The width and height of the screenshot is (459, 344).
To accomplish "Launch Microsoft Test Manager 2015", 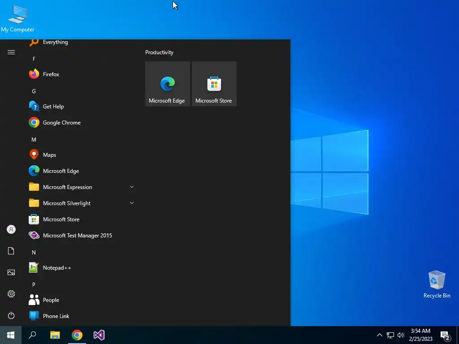I will (81, 235).
